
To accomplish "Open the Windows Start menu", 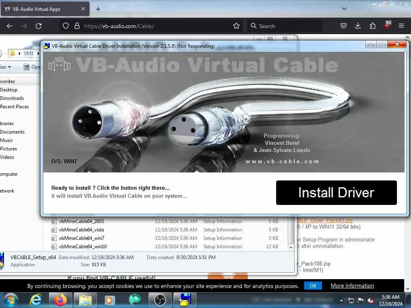I will 11,300.
